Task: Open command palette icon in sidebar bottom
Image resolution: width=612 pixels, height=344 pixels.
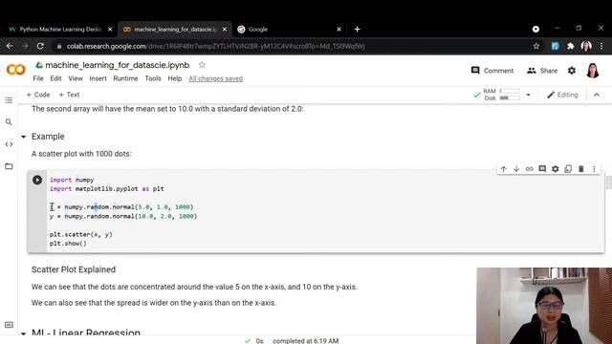Action: point(9,325)
